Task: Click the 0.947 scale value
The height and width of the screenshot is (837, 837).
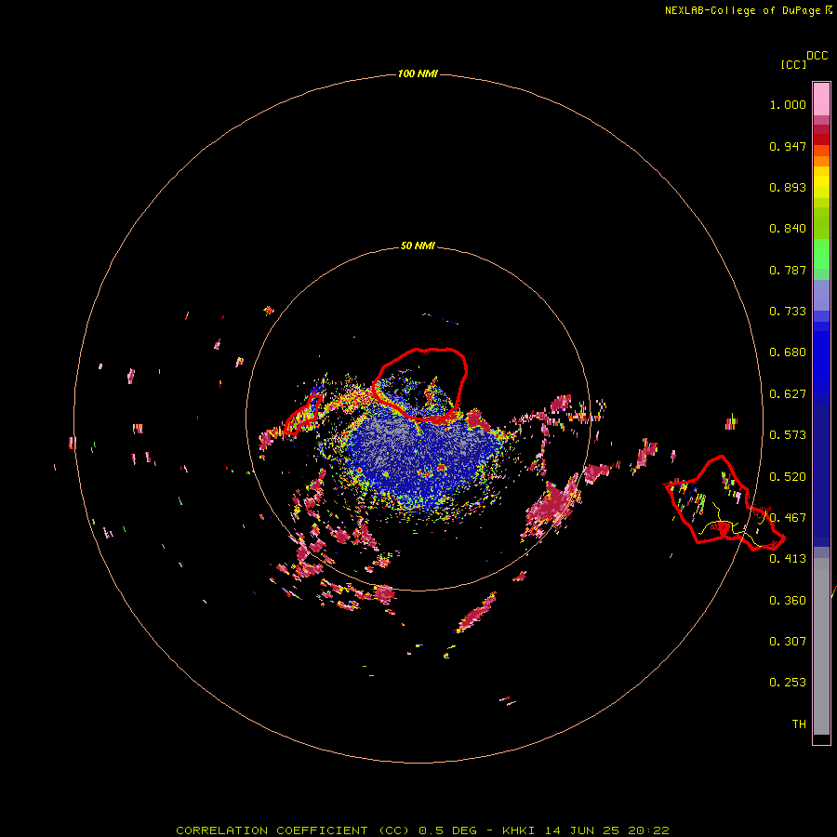Action: coord(788,146)
